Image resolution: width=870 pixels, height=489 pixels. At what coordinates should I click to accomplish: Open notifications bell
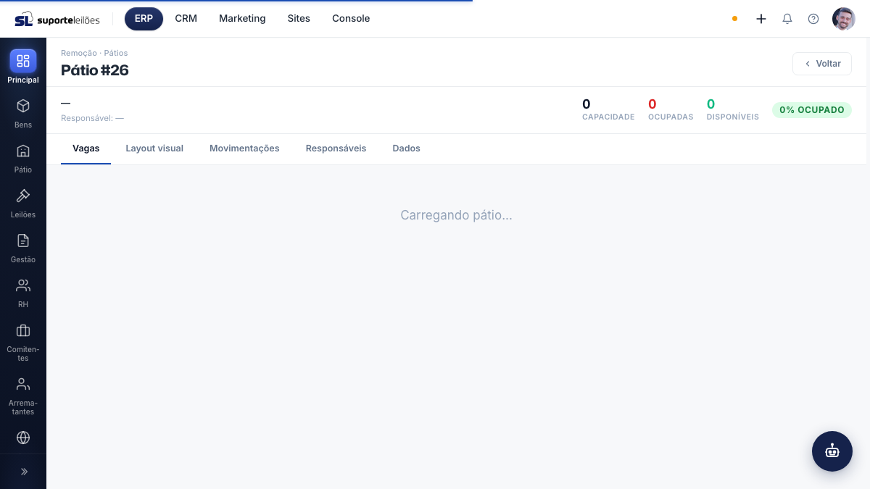pos(787,19)
